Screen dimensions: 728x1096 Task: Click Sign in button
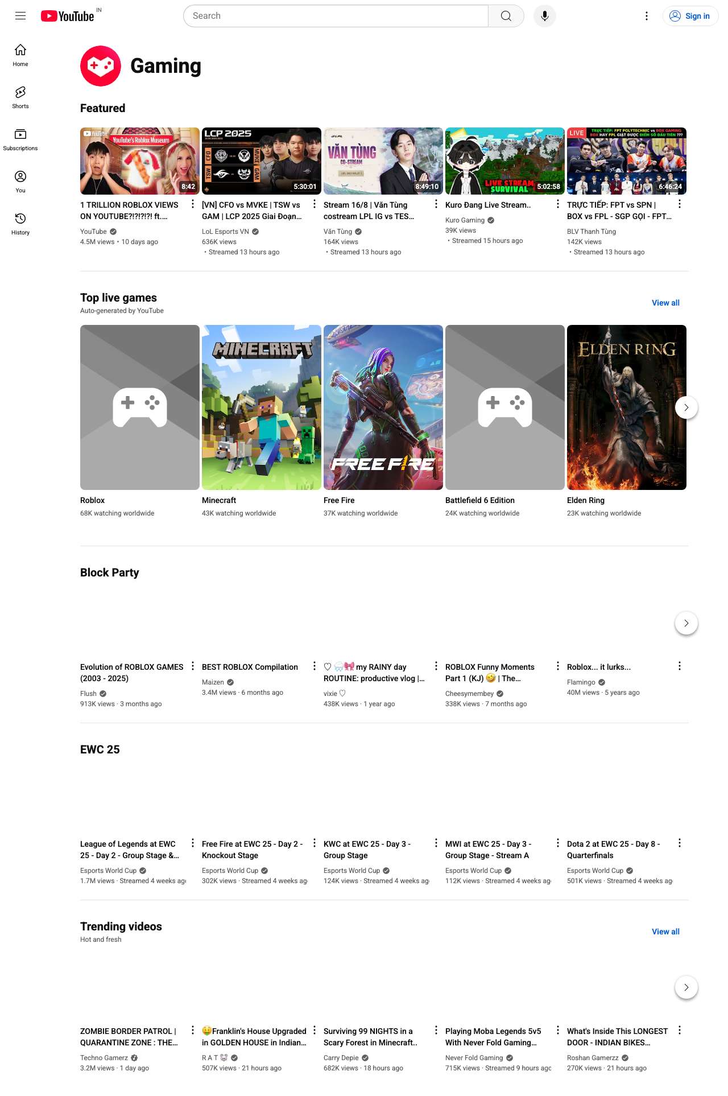[x=690, y=16]
